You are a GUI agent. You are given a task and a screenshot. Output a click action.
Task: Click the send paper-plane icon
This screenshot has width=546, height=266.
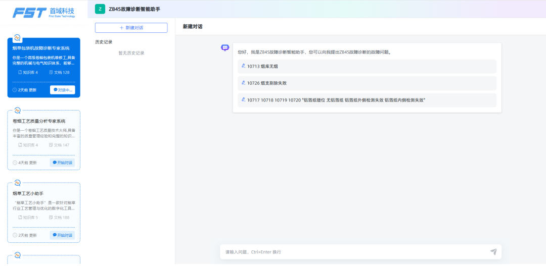click(493, 252)
